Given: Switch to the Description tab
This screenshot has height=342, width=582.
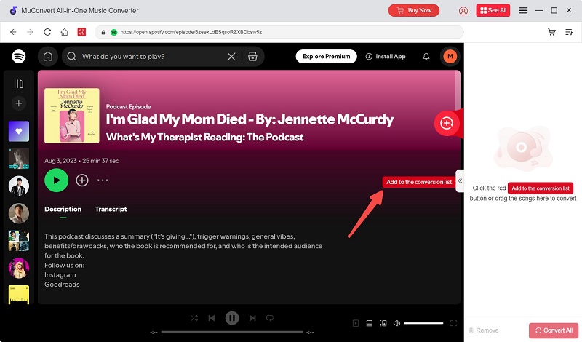Looking at the screenshot, I should 63,209.
